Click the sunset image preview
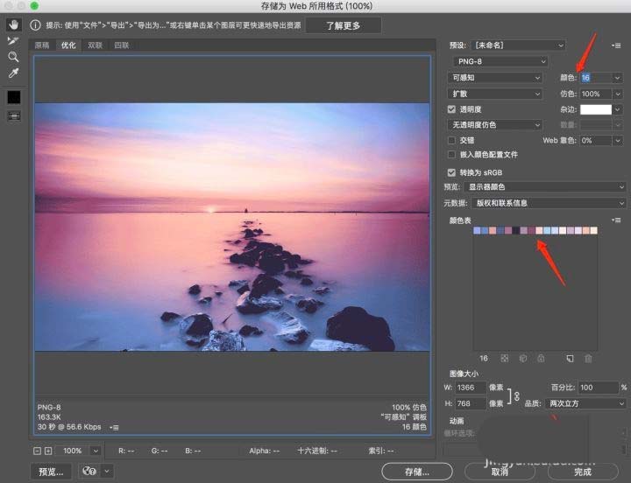The width and height of the screenshot is (631, 483). pos(232,227)
